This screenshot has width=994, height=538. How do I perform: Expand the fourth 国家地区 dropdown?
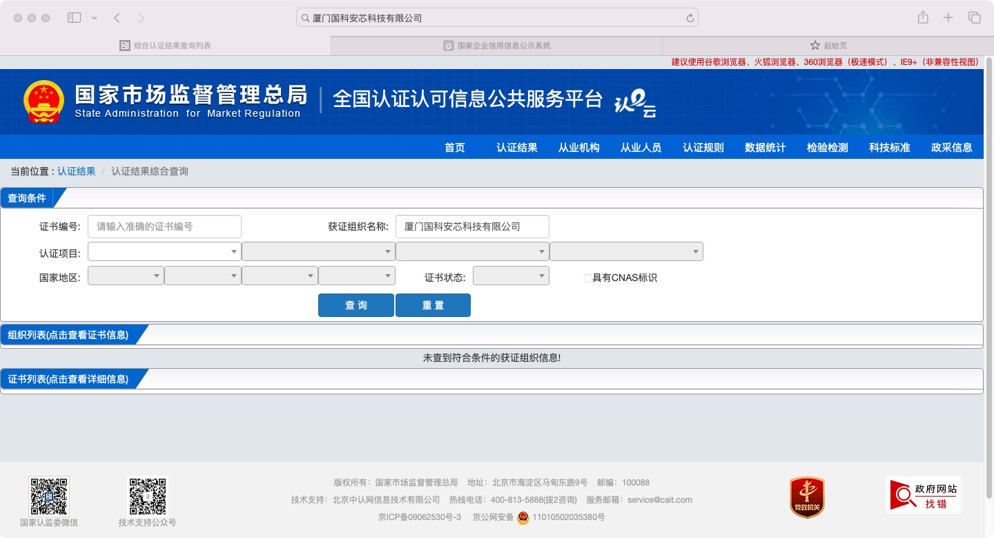click(357, 276)
